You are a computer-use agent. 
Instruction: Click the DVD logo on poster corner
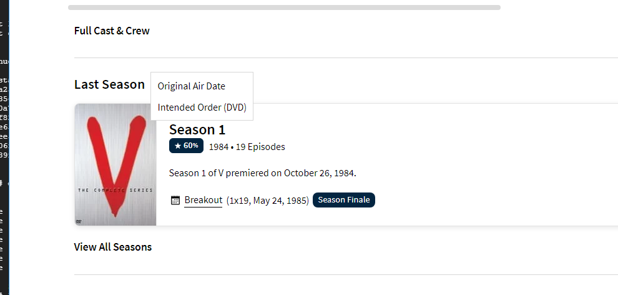tap(79, 221)
